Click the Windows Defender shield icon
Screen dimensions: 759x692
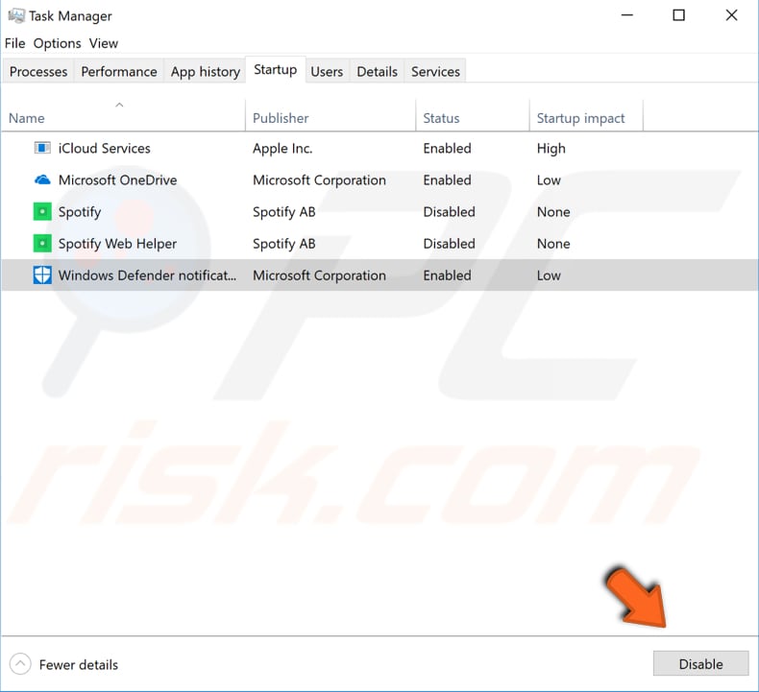42,275
